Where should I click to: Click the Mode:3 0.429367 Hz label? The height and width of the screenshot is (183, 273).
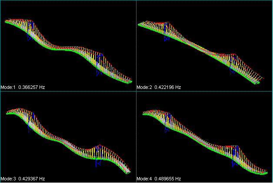[23, 179]
